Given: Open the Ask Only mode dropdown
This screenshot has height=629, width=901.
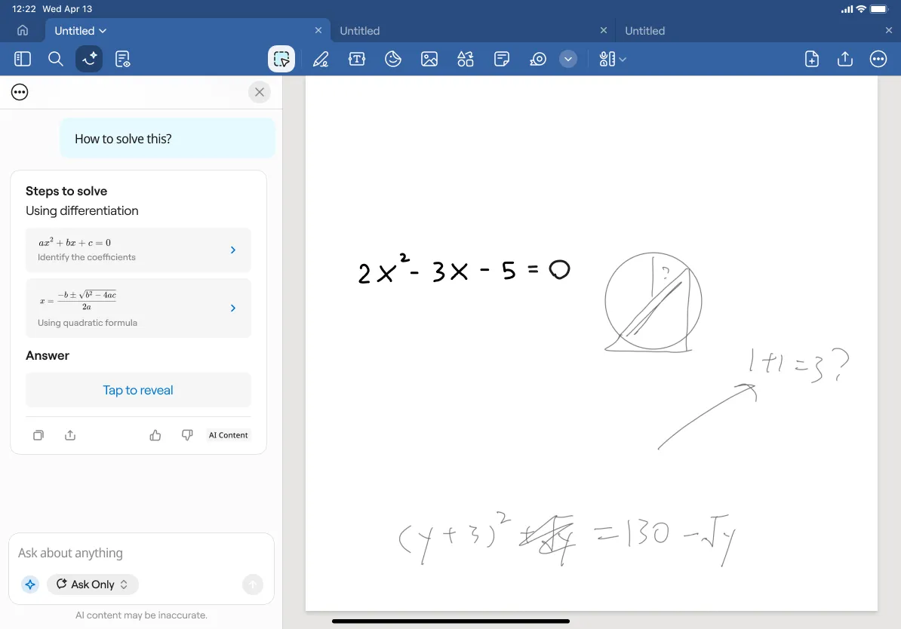Looking at the screenshot, I should pos(93,585).
